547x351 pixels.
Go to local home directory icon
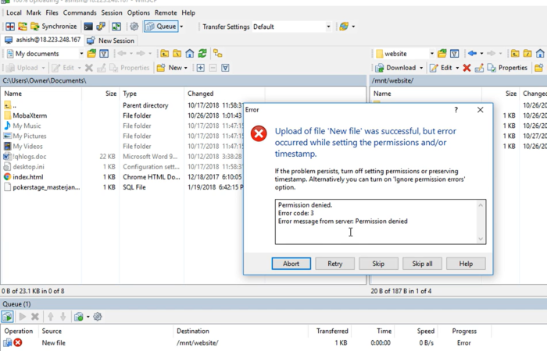click(x=189, y=54)
